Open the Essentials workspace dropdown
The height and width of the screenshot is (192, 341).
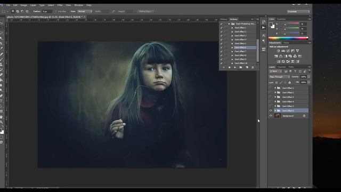pyautogui.click(x=298, y=11)
